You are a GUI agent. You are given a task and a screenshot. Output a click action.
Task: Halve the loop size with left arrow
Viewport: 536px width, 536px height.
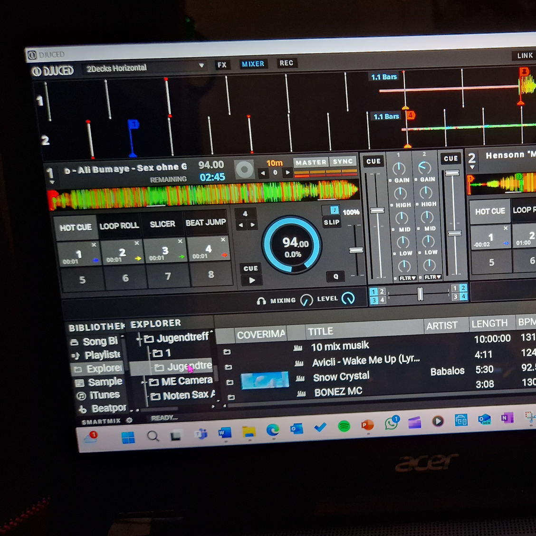[240, 225]
